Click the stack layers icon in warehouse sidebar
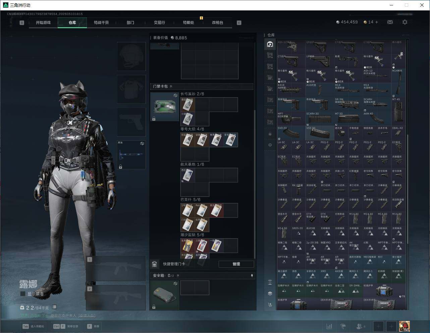 click(x=270, y=293)
